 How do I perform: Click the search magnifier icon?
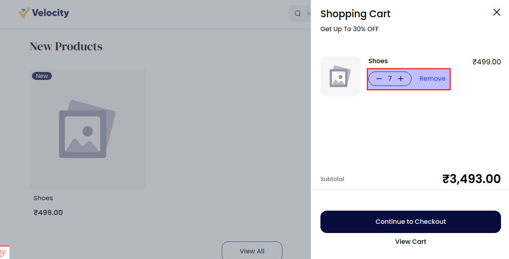click(298, 14)
